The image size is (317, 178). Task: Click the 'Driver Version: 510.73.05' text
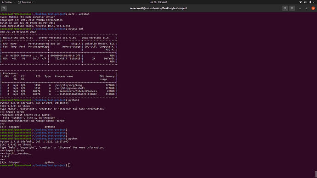coord(57,38)
